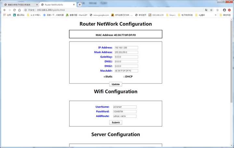Click the red browser update icon

tap(229, 10)
